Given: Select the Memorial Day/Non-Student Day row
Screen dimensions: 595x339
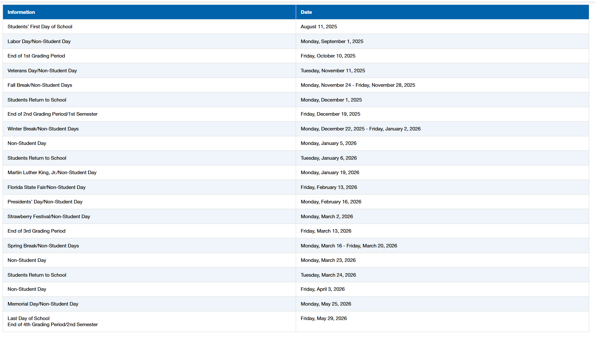Looking at the screenshot, I should (43, 304).
